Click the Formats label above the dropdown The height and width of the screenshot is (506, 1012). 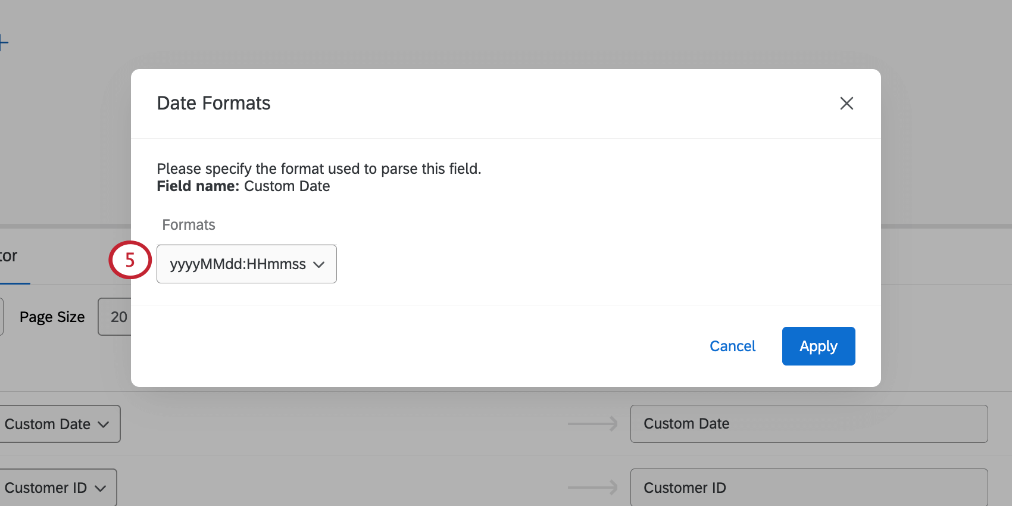tap(189, 225)
